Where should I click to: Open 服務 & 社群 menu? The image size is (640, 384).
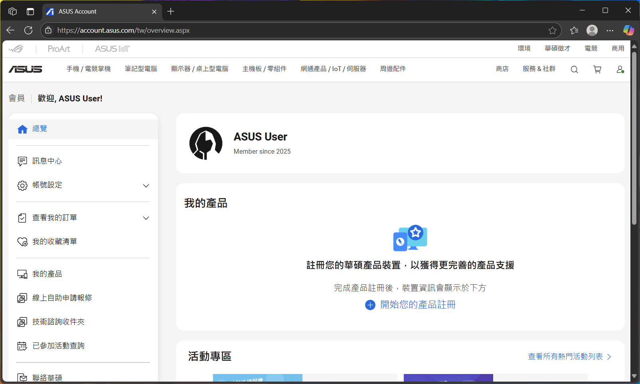point(539,69)
